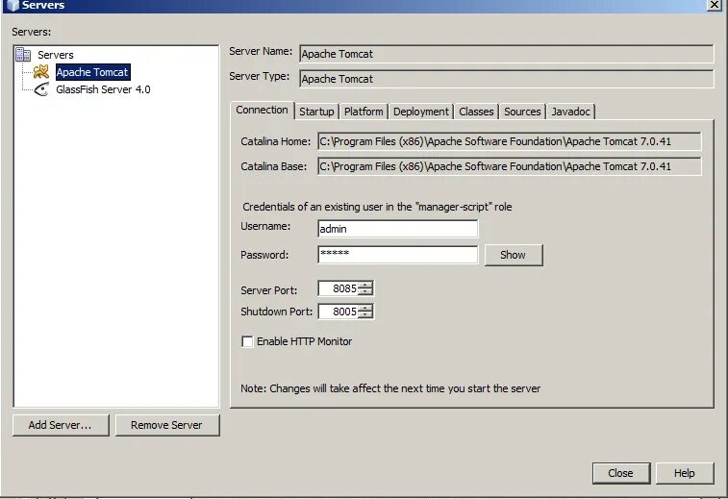Click the Apache Tomcat cat icon

pyautogui.click(x=40, y=72)
